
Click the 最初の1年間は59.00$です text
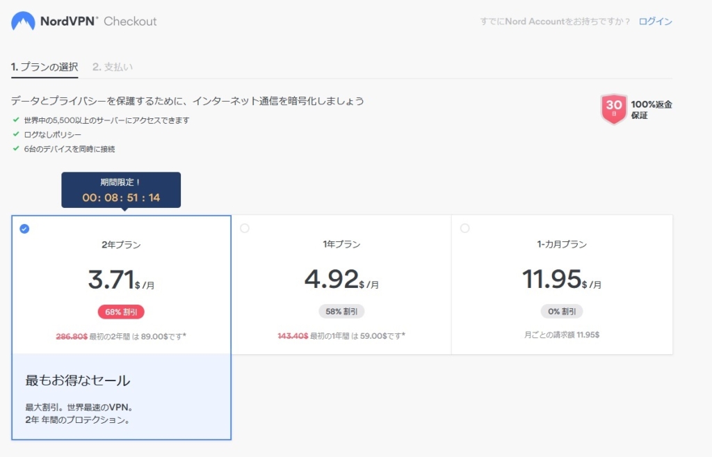click(358, 336)
